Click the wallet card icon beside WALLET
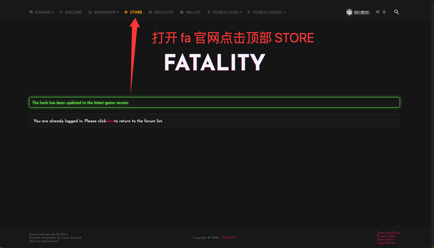The width and height of the screenshot is (434, 248). tap(182, 12)
